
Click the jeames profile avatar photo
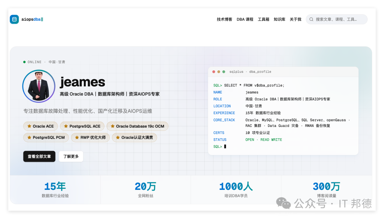tap(39, 86)
